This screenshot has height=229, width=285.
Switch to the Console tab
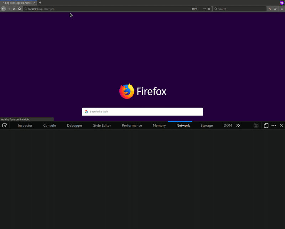click(50, 126)
